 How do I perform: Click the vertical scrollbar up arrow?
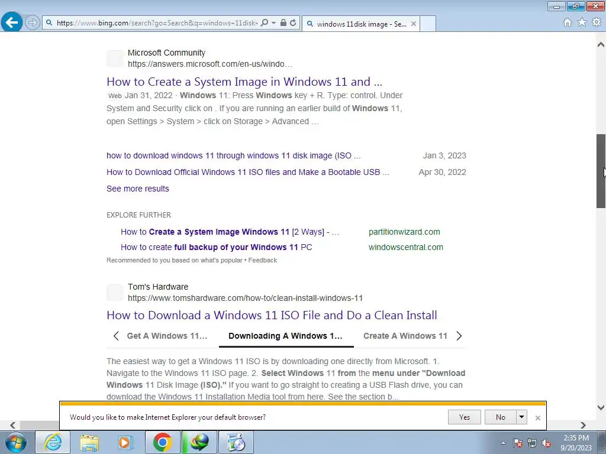[601, 44]
